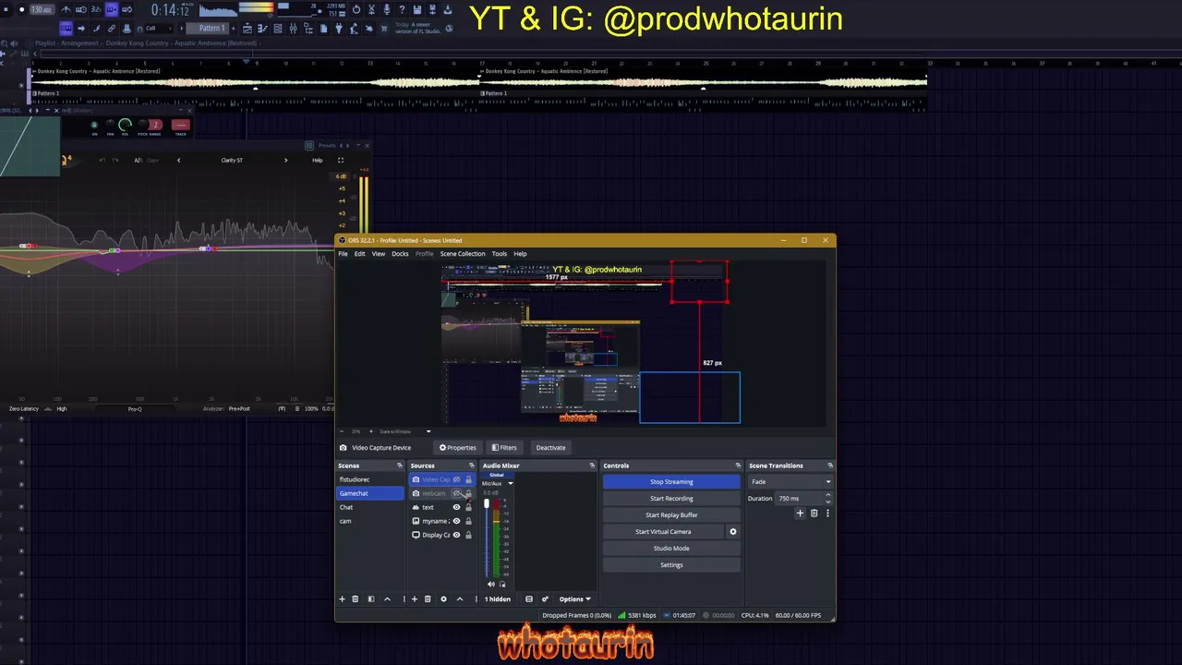Open Virtual Camera settings gear
The height and width of the screenshot is (665, 1182).
pyautogui.click(x=733, y=532)
